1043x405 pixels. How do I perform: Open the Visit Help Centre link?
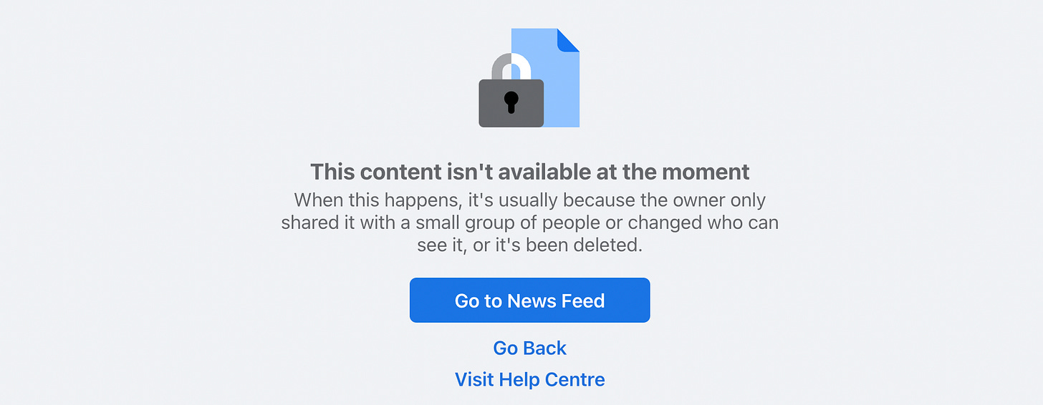coord(530,379)
